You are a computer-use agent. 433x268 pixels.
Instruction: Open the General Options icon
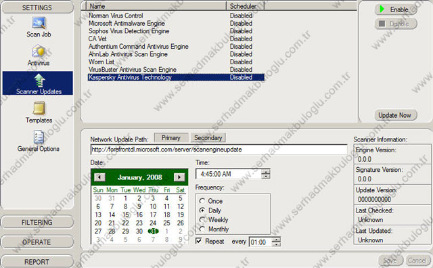(x=39, y=141)
